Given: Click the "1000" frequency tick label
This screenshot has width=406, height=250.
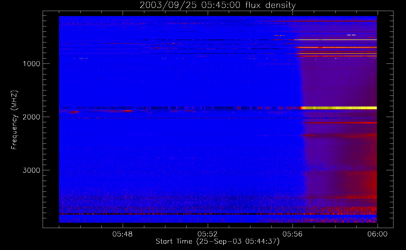Looking at the screenshot, I should point(31,64).
